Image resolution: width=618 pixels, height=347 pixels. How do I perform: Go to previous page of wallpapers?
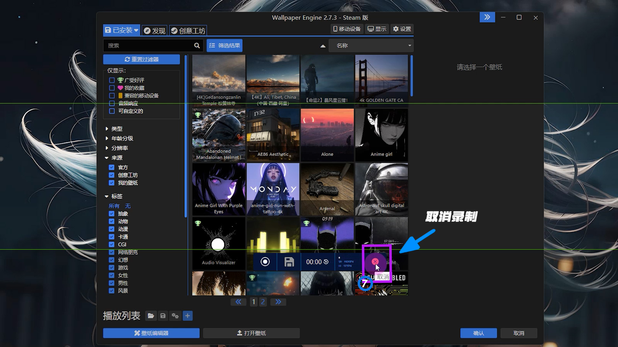tap(238, 302)
